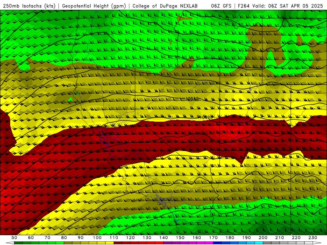Click the '250mb Isotachs (kts)' title text

(29, 6)
